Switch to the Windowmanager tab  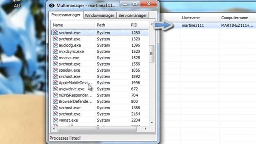click(100, 16)
